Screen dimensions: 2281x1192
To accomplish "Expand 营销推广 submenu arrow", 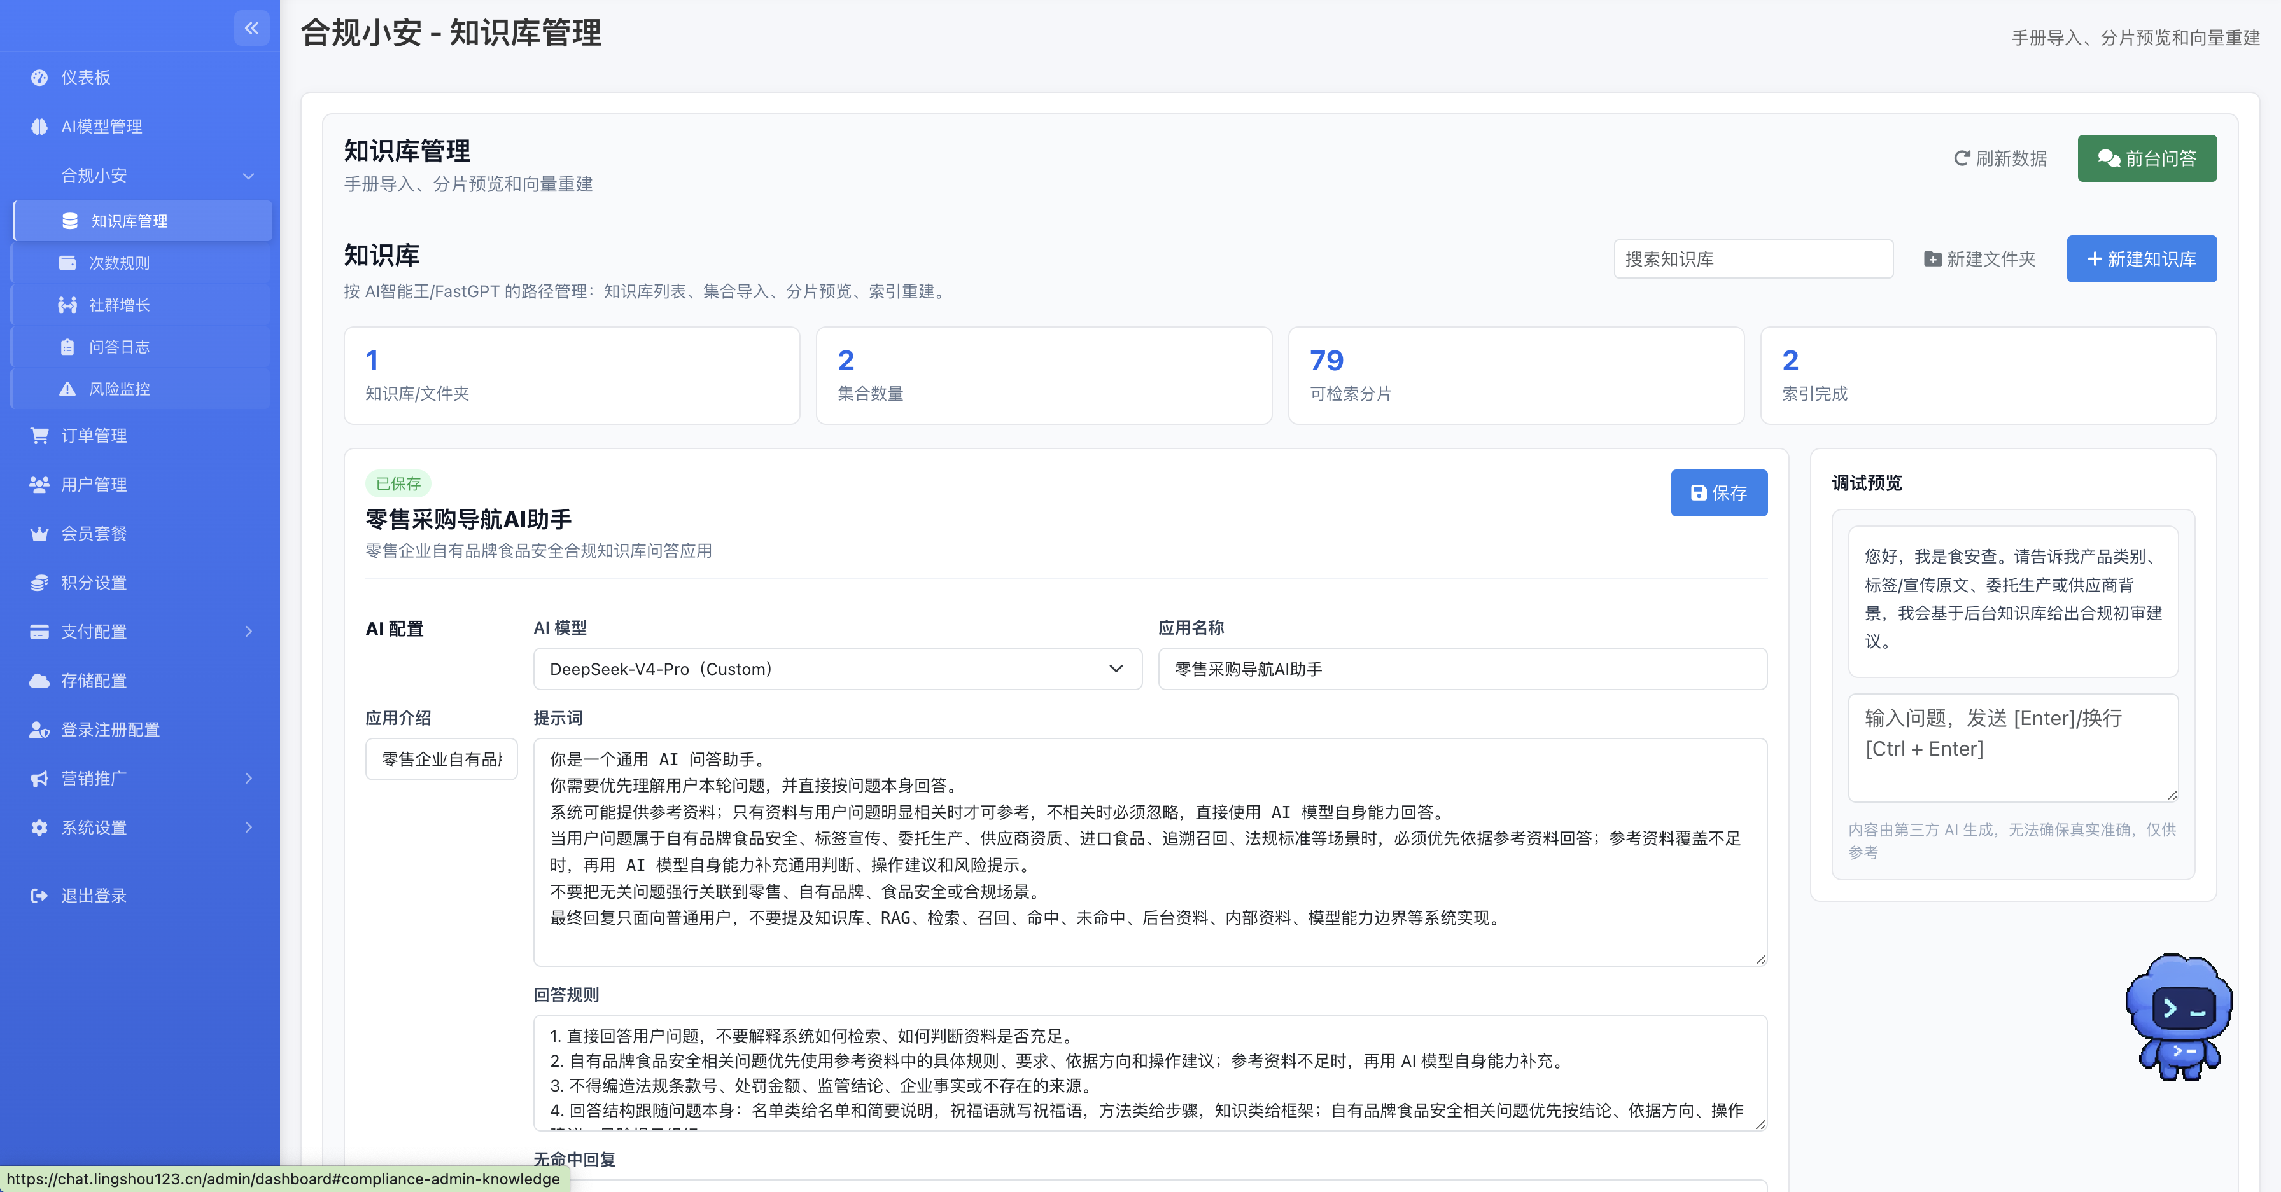I will click(x=249, y=779).
